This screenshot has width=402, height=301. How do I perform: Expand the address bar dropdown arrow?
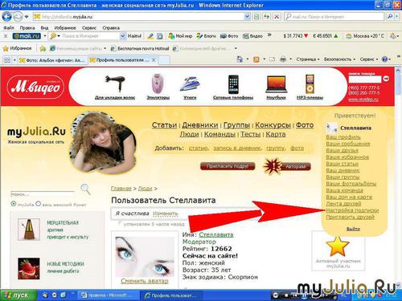(x=247, y=17)
